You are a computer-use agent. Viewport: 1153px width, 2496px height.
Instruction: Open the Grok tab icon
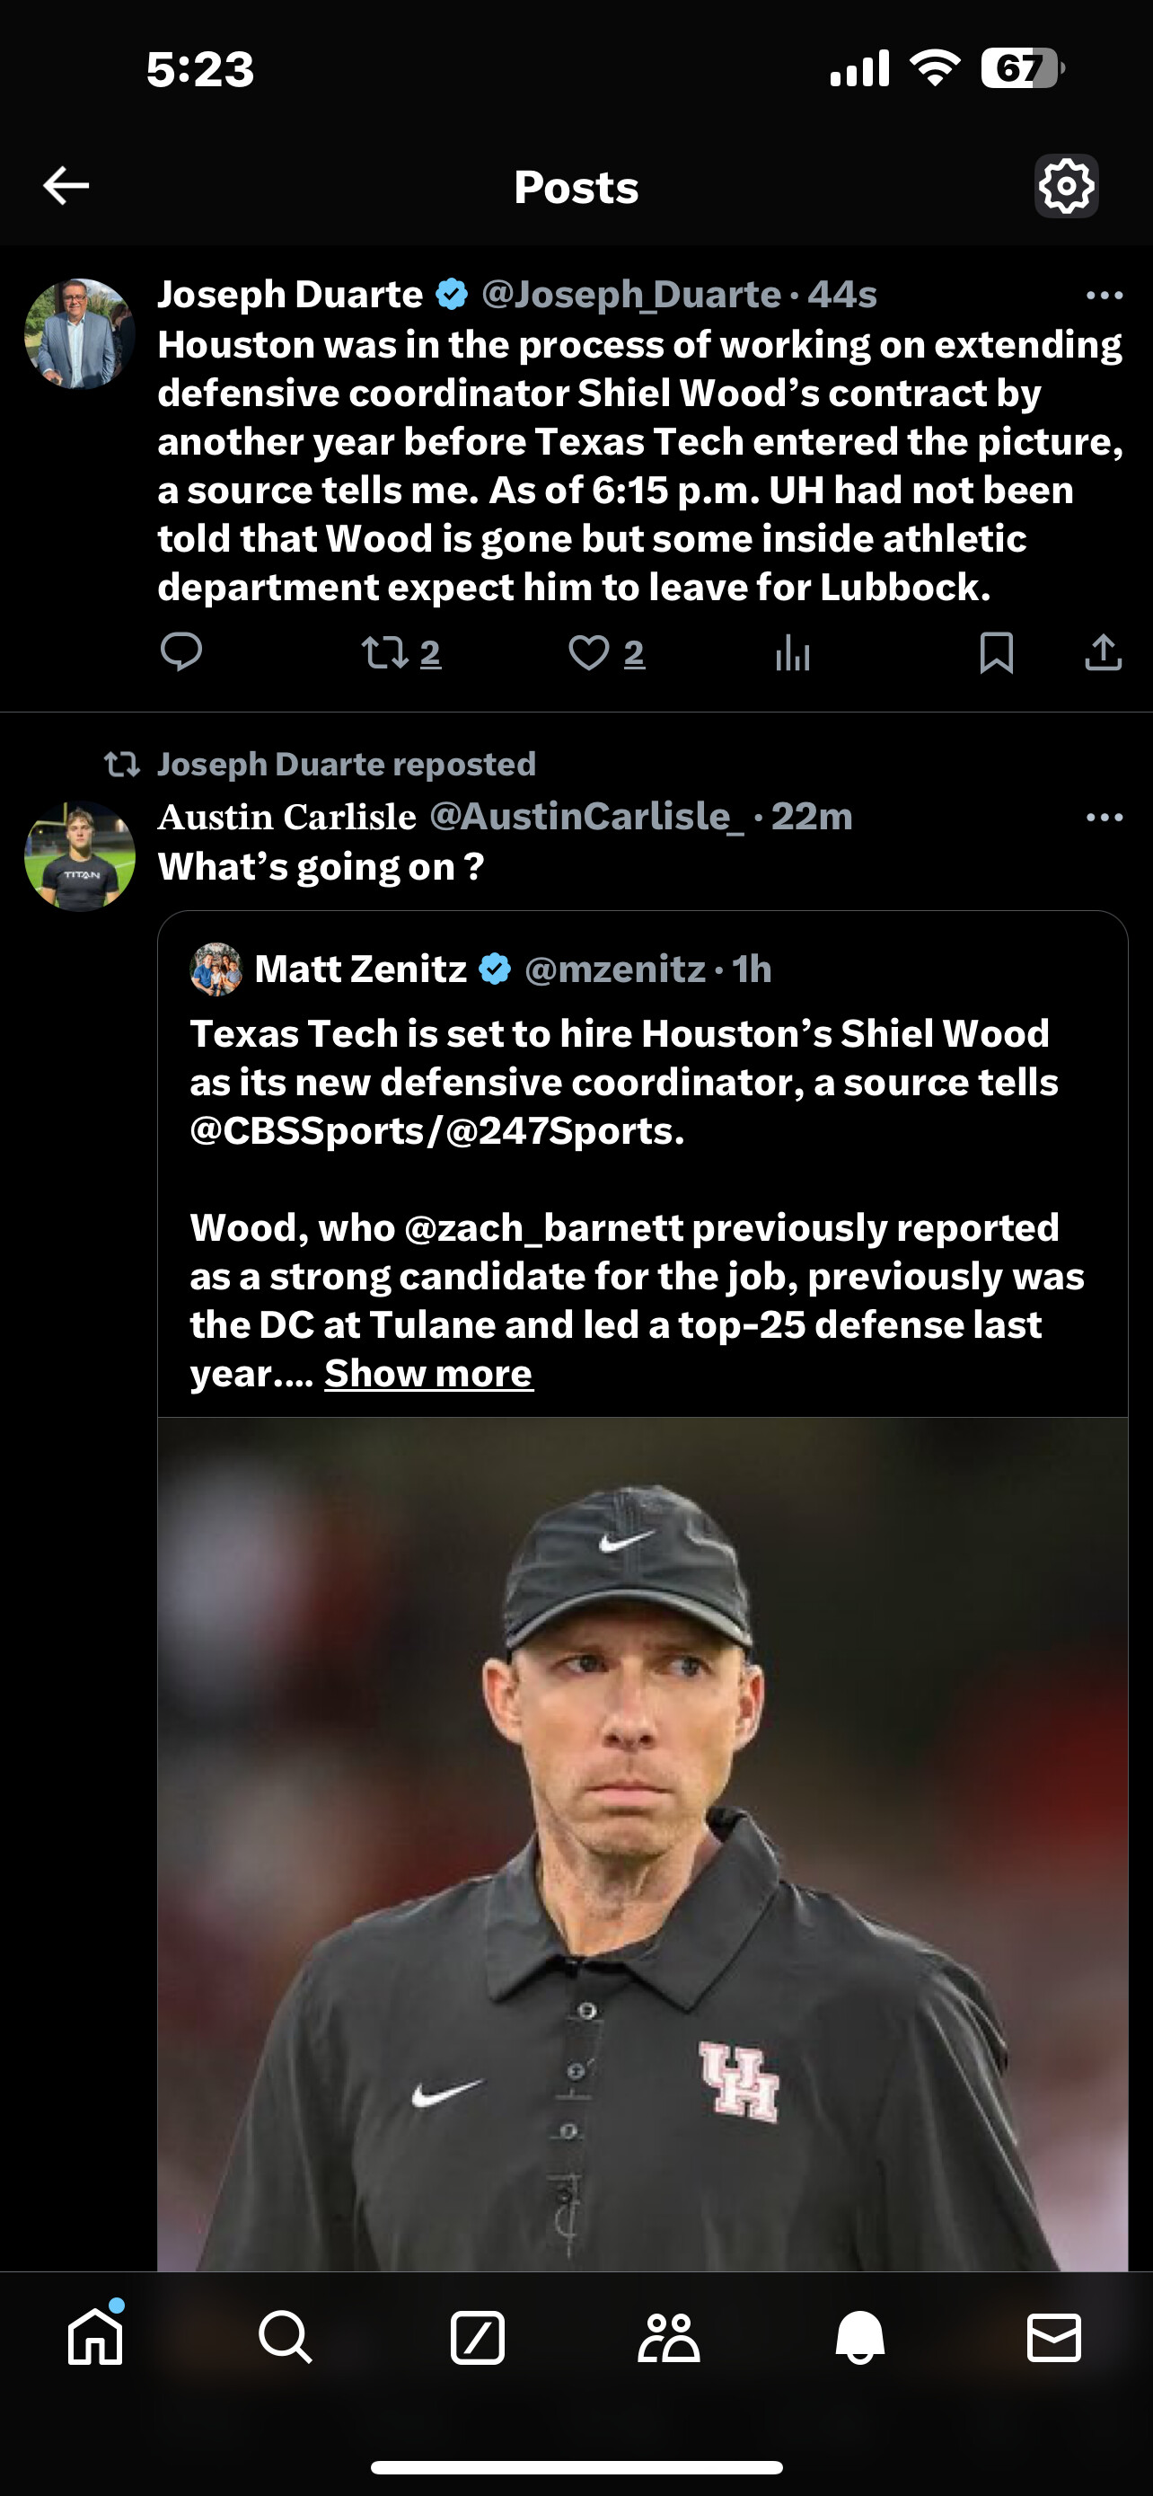coord(477,2337)
